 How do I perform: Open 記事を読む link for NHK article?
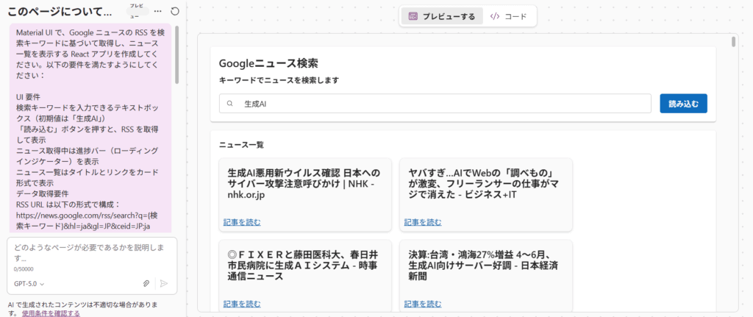point(242,222)
